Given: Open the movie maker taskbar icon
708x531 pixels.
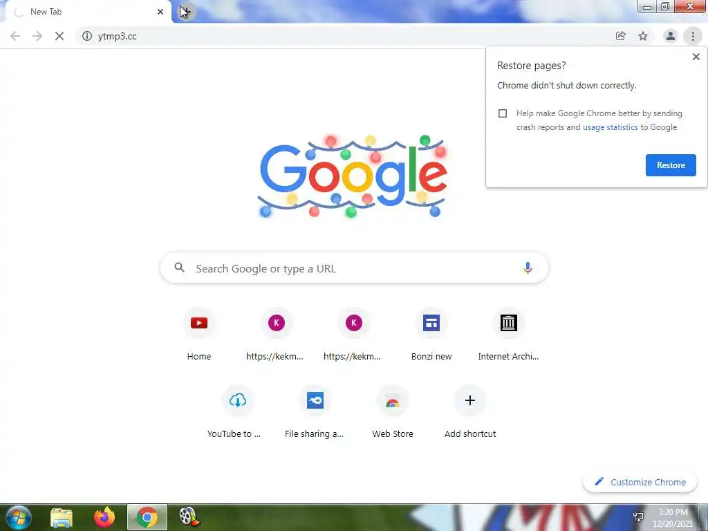Looking at the screenshot, I should coord(189,517).
